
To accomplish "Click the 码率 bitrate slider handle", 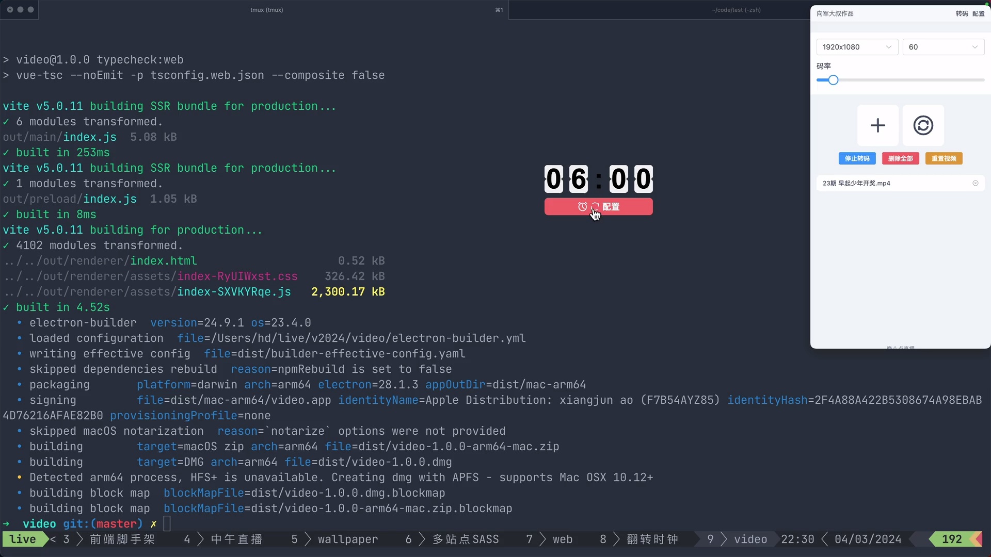I will [833, 80].
